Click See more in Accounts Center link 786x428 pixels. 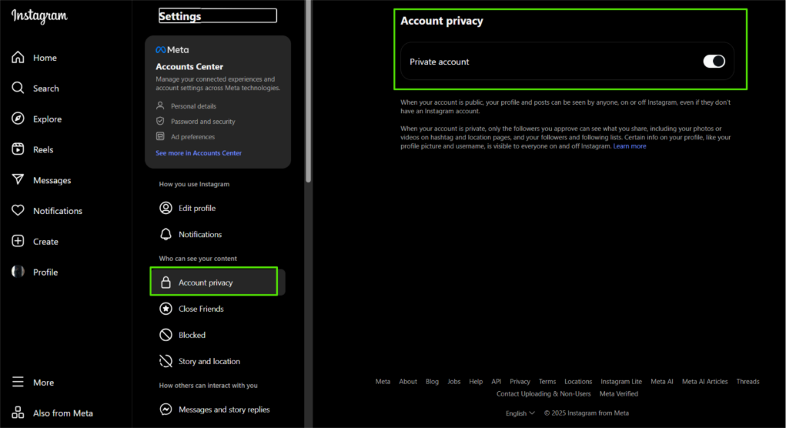[199, 153]
